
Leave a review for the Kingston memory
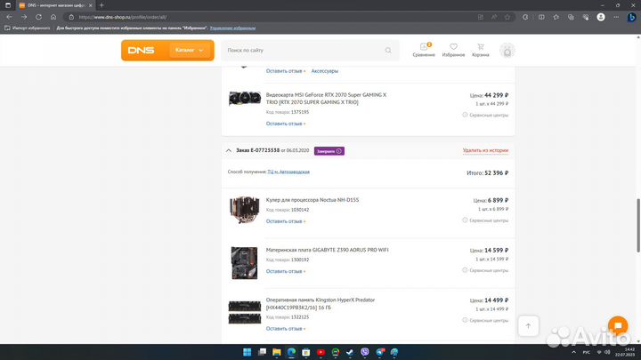tap(286, 329)
